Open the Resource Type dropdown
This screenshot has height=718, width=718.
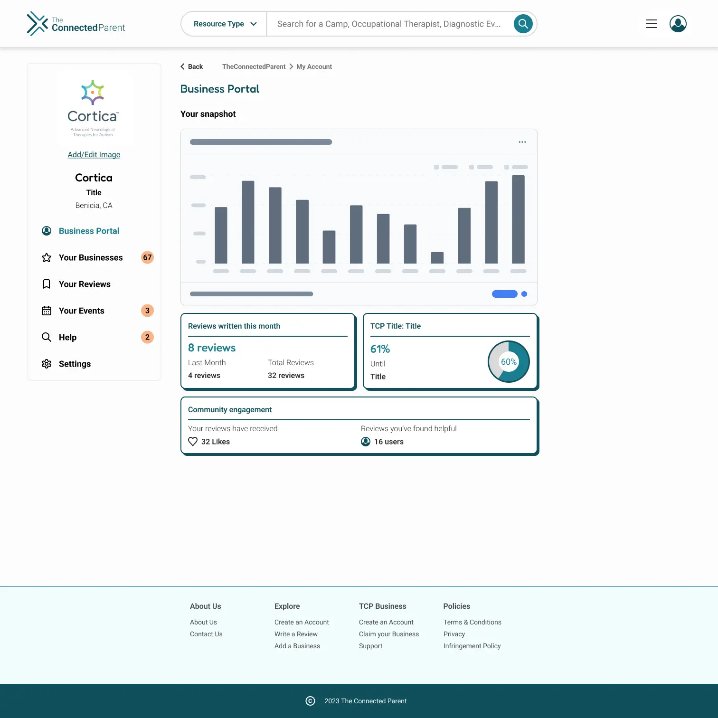(223, 23)
